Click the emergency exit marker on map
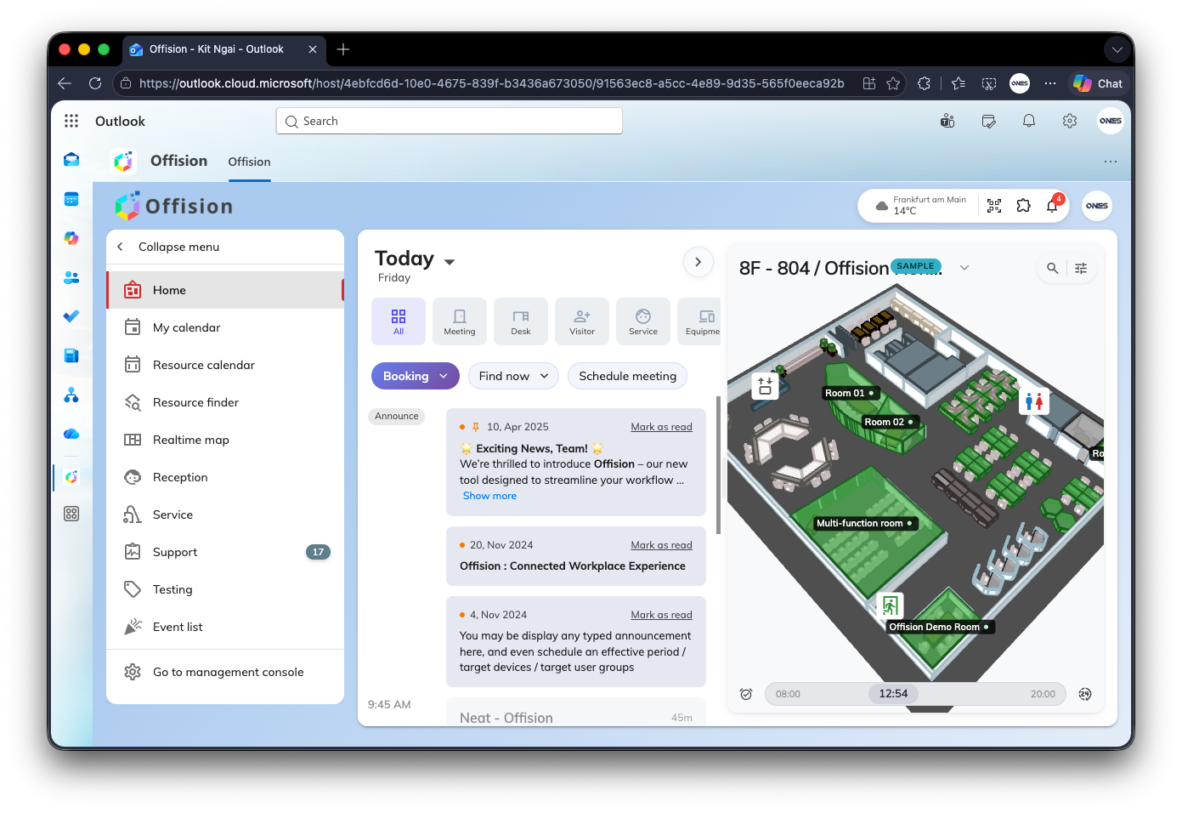This screenshot has width=1182, height=813. pyautogui.click(x=890, y=605)
